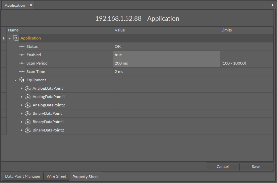Open the Wire Sheet tab
This screenshot has width=277, height=183.
(56, 176)
